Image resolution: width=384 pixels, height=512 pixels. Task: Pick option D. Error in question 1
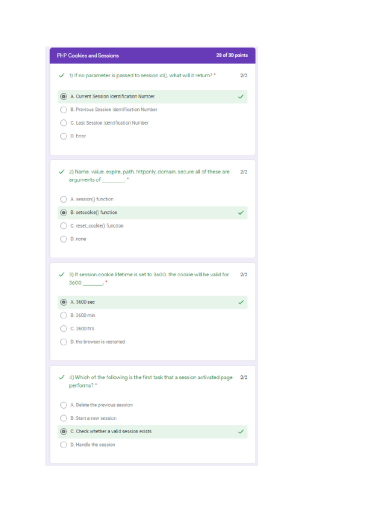tap(63, 136)
